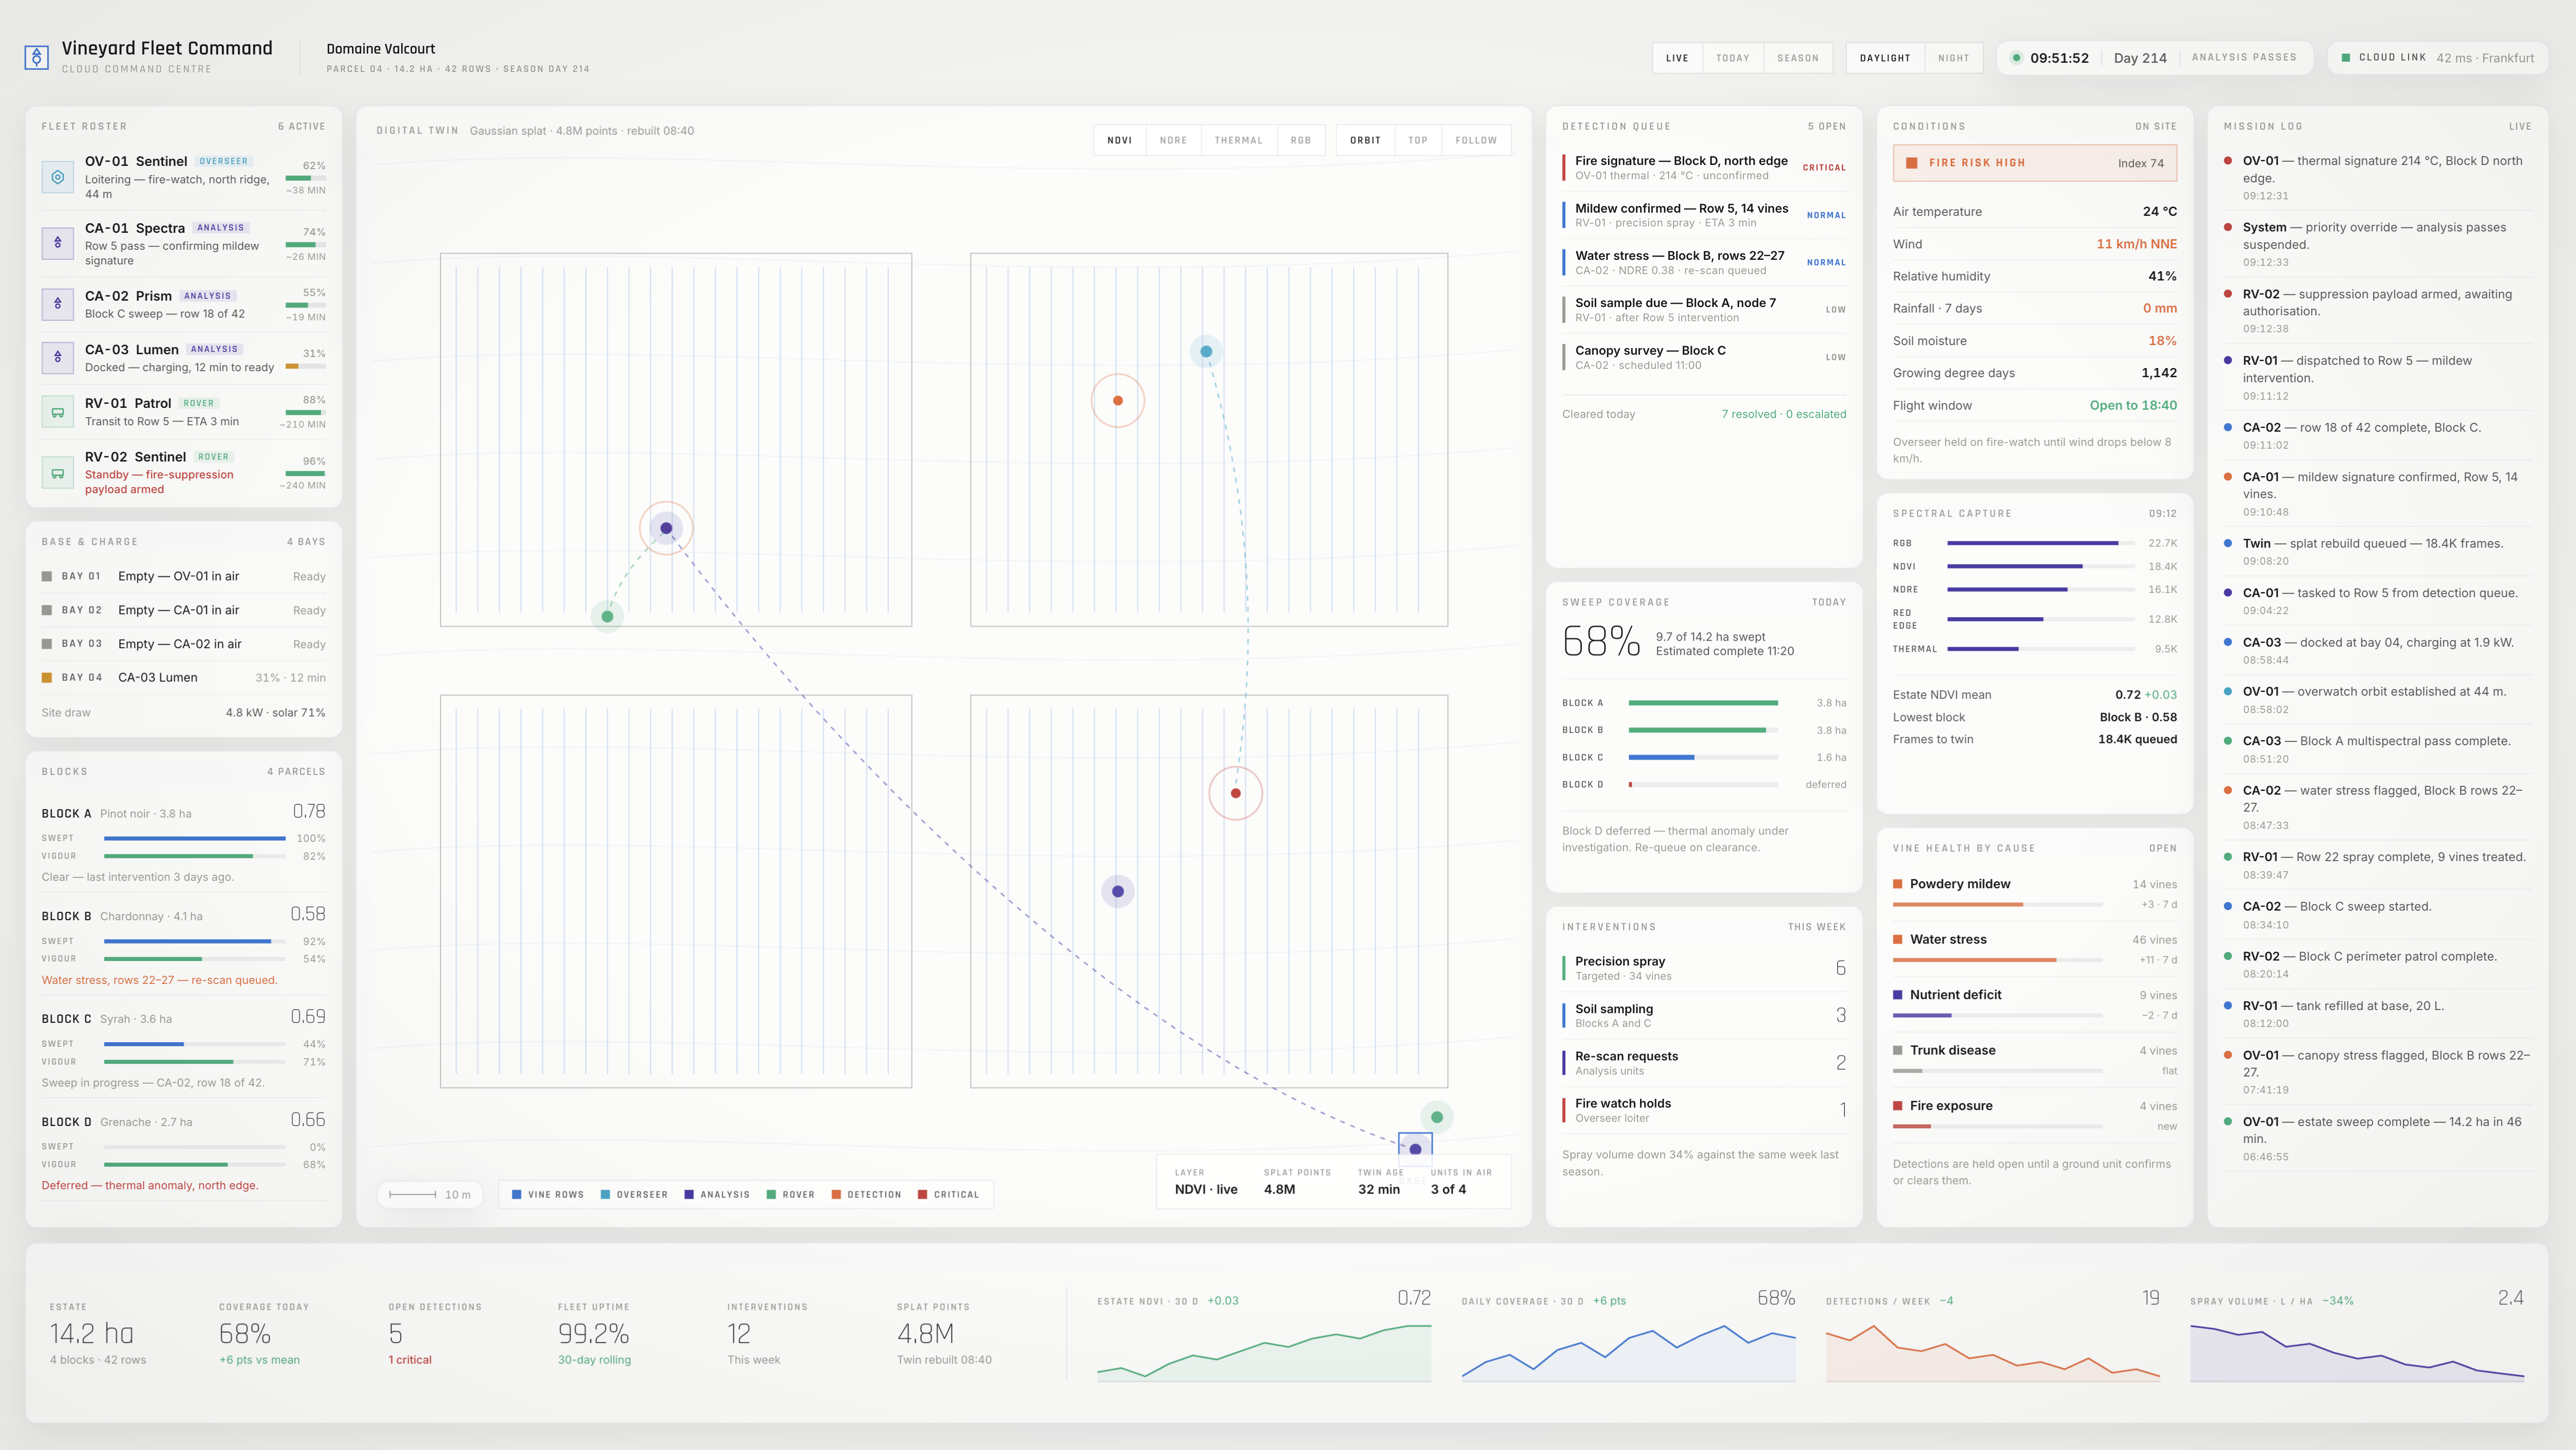Select the CA-03 Lumen drone icon
The width and height of the screenshot is (2576, 1450).
click(x=58, y=357)
